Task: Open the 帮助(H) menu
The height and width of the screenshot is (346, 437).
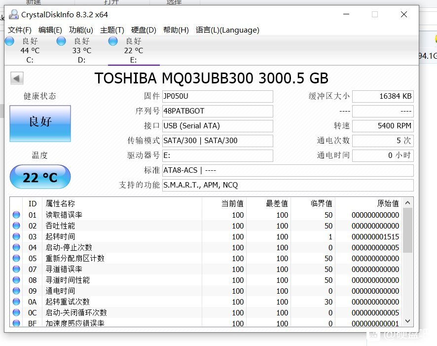Action: tap(176, 30)
